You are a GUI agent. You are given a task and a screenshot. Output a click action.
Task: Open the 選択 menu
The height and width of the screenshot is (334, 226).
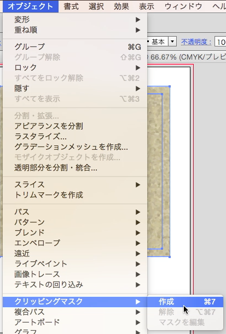click(96, 6)
